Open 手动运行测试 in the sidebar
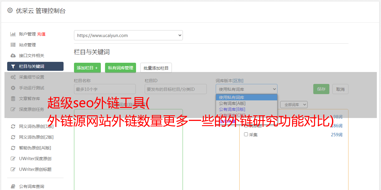 pos(32,88)
